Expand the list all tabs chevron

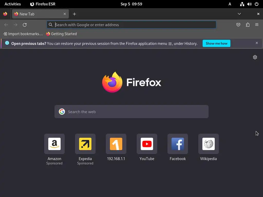coord(239,14)
